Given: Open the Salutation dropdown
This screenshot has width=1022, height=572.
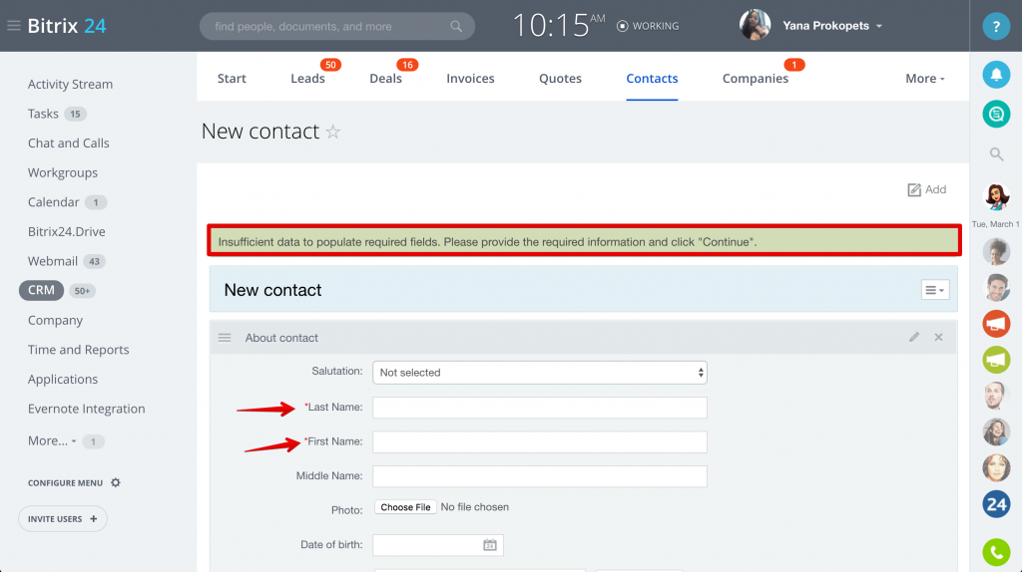Looking at the screenshot, I should 540,373.
